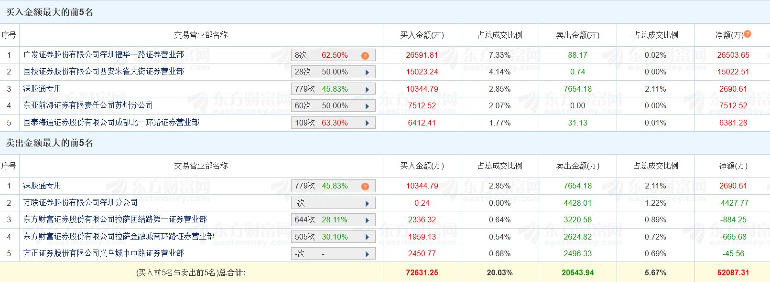
Task: Open 广发证券深圳福华一路证券营业部 link
Action: 104,55
